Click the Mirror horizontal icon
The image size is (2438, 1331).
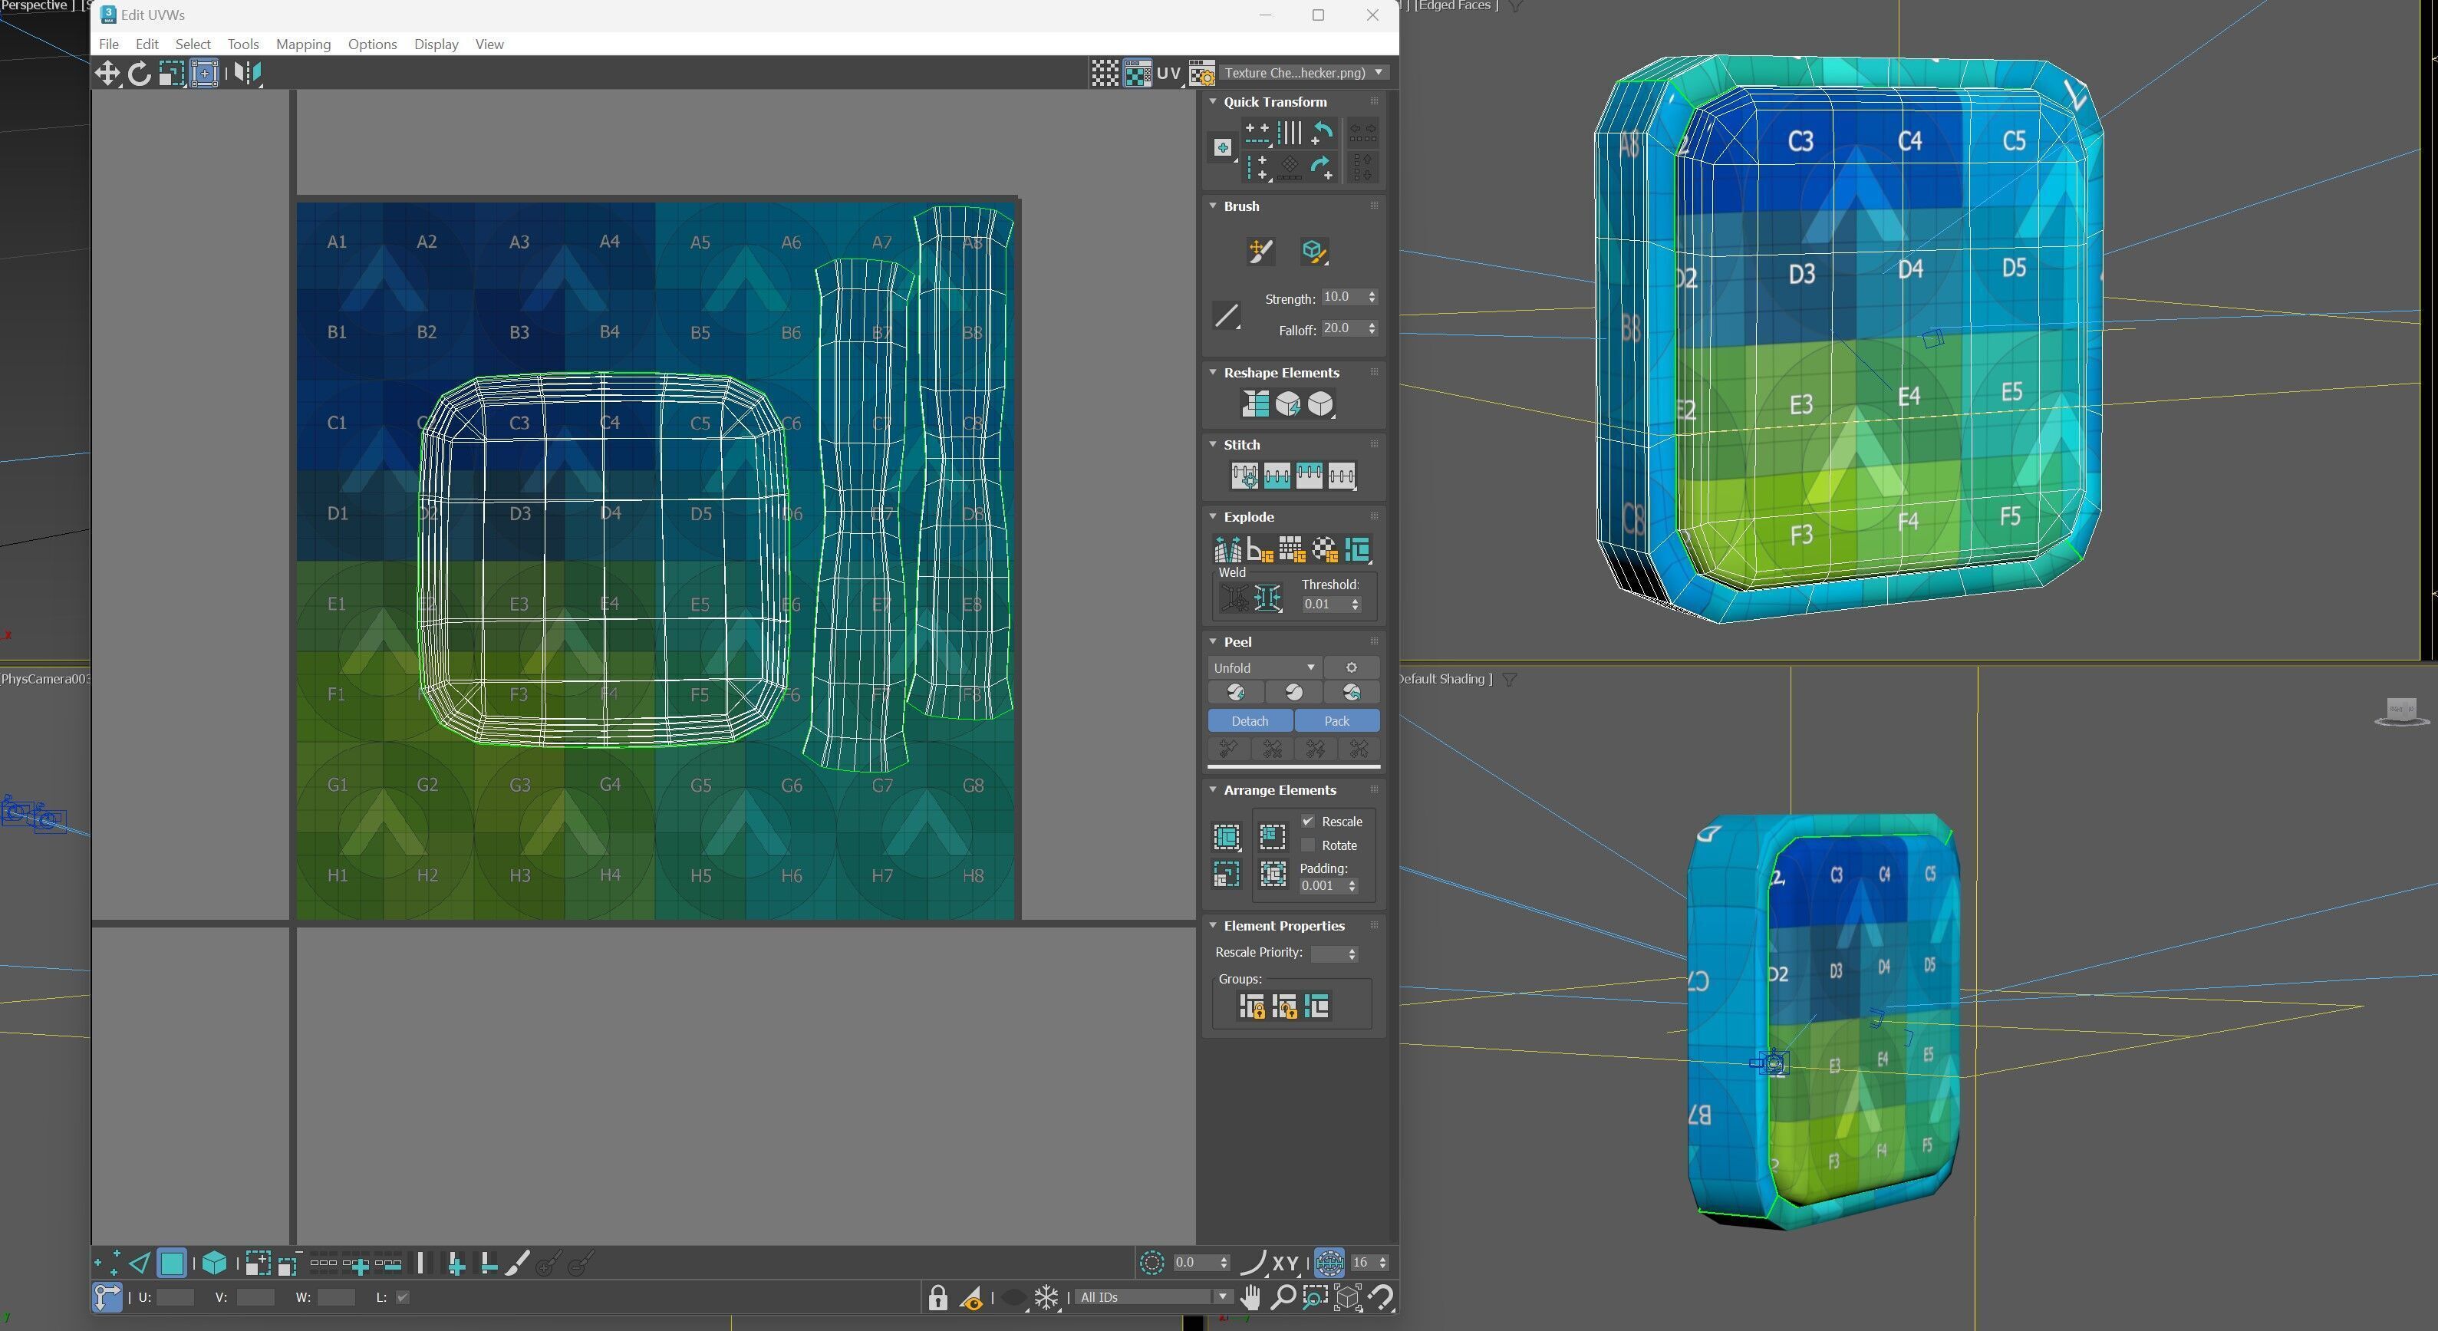click(x=247, y=73)
